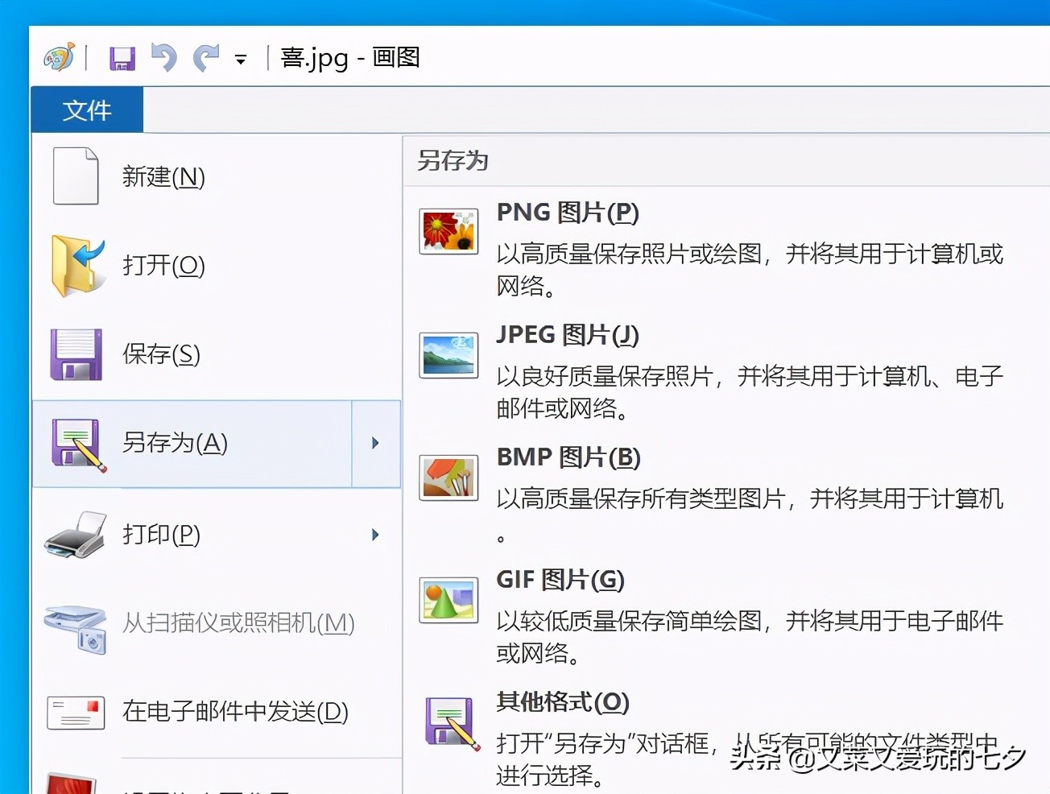Select the GIF picture icon in Save As submenu
Screen dimensions: 1050x794
click(448, 599)
